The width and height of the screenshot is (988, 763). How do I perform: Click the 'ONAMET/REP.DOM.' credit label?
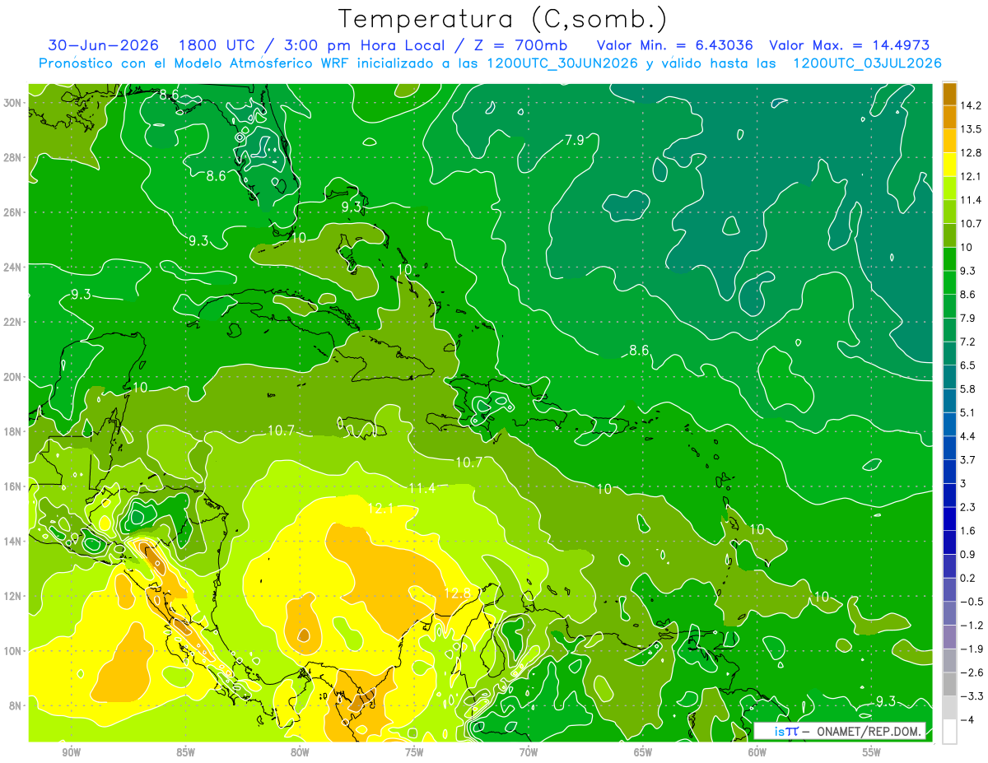(869, 731)
